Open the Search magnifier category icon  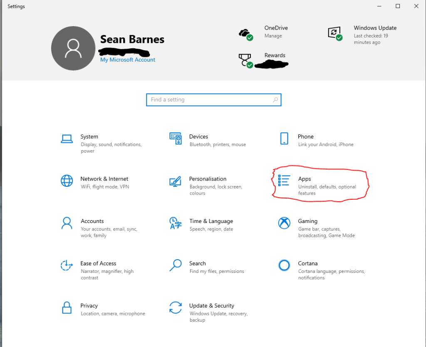pos(176,265)
